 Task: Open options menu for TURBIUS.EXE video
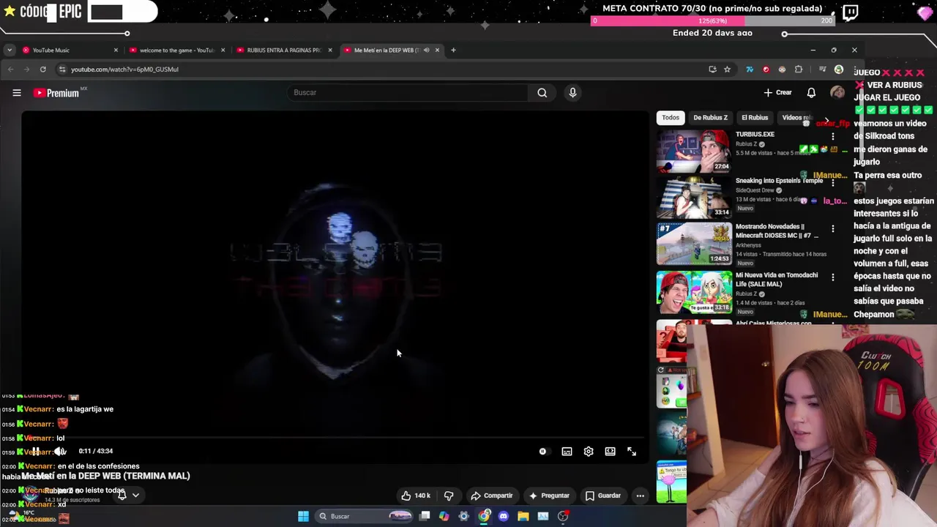click(832, 136)
